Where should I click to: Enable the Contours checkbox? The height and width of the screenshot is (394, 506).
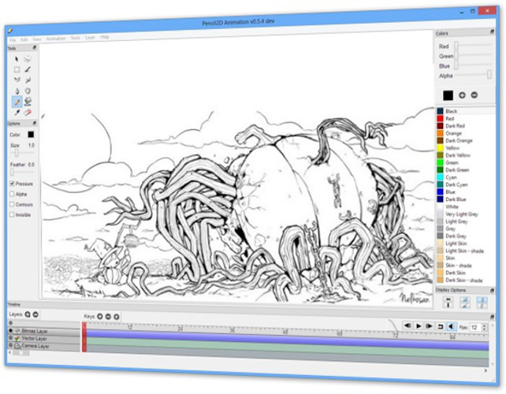pos(12,204)
